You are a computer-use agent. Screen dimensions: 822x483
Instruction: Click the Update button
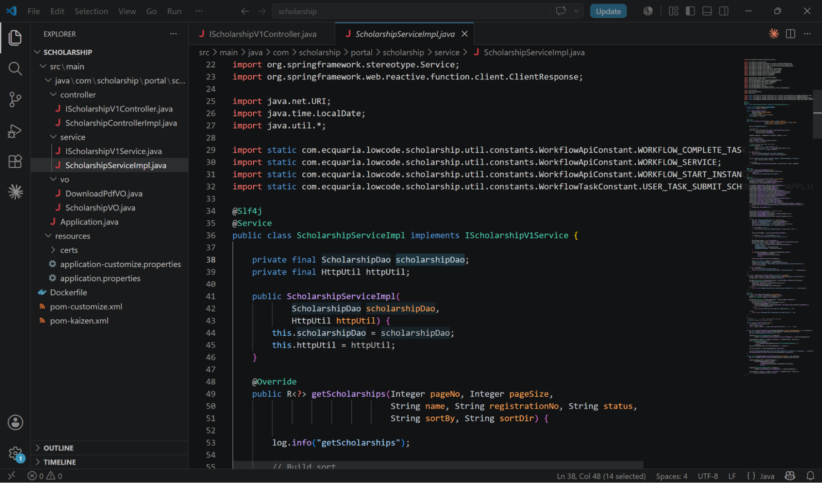pos(608,11)
